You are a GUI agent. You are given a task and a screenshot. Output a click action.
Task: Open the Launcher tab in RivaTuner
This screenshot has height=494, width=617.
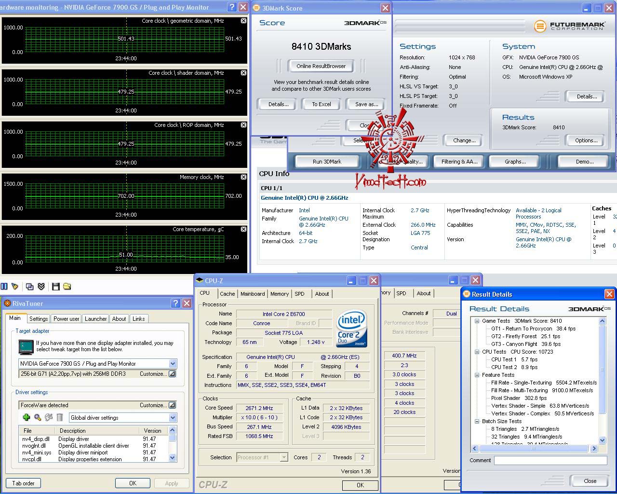[x=96, y=319]
